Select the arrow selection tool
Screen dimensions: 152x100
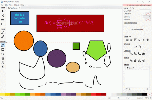(3, 11)
